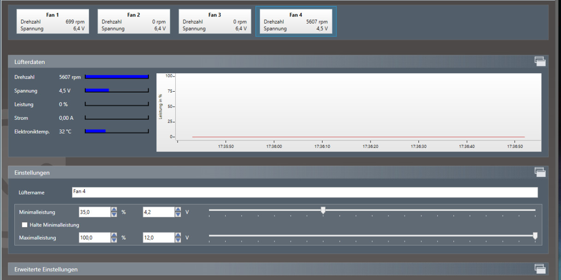Click the Maximalleistung slider handle
The width and height of the screenshot is (561, 280).
(x=535, y=236)
